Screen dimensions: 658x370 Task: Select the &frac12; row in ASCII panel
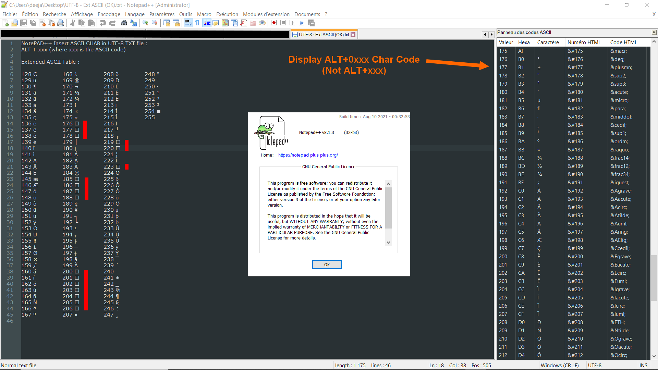[x=573, y=166]
